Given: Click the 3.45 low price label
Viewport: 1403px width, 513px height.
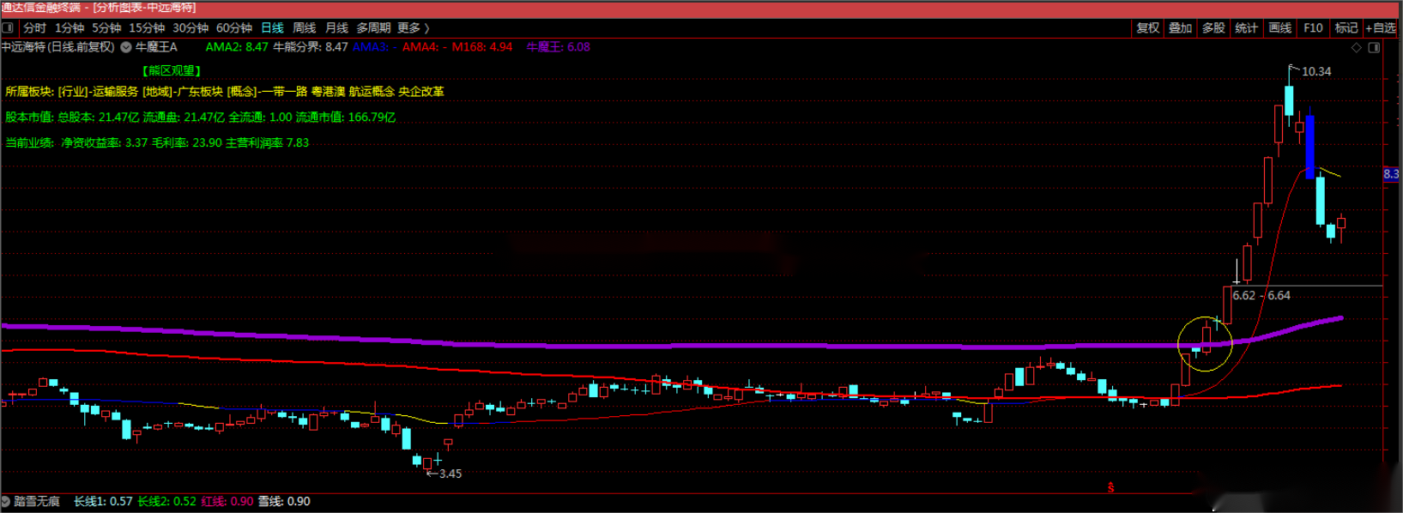Looking at the screenshot, I should point(451,474).
